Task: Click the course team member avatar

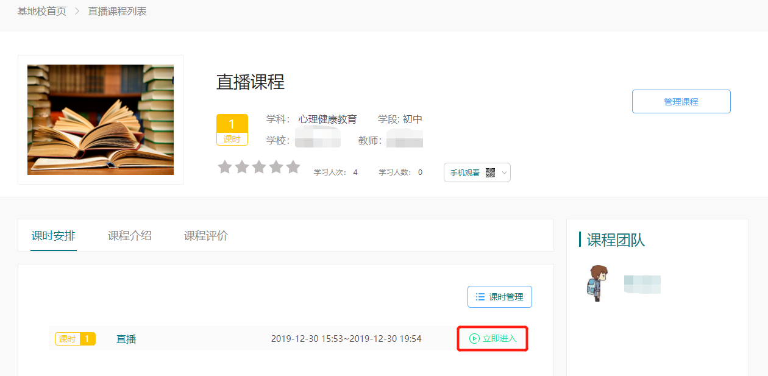Action: tap(596, 283)
